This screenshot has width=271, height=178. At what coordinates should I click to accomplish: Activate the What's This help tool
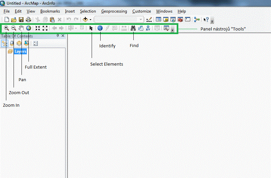click(206, 20)
